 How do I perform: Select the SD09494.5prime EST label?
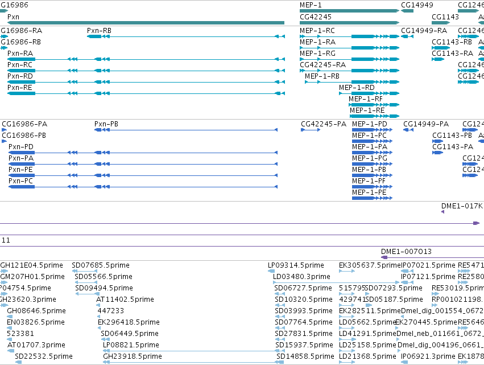(104, 288)
